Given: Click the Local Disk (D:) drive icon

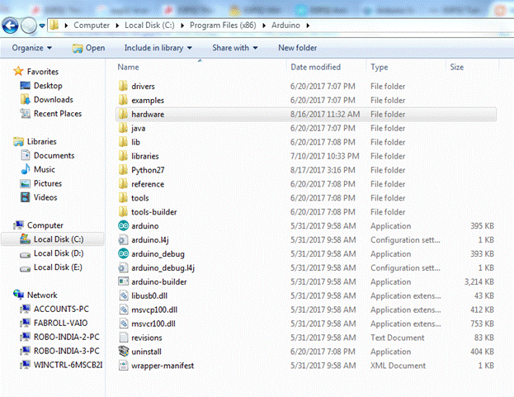Looking at the screenshot, I should 26,253.
